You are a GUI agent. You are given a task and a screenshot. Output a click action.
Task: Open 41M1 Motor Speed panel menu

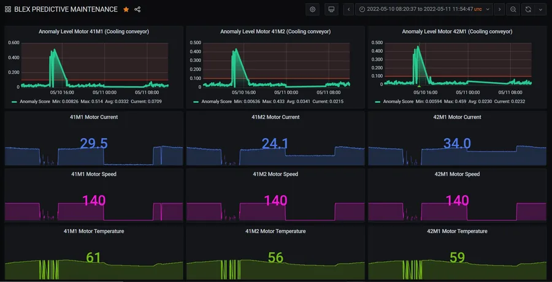click(94, 174)
